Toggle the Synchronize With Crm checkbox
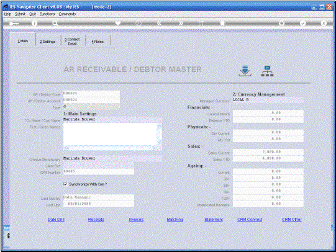 coord(65,184)
